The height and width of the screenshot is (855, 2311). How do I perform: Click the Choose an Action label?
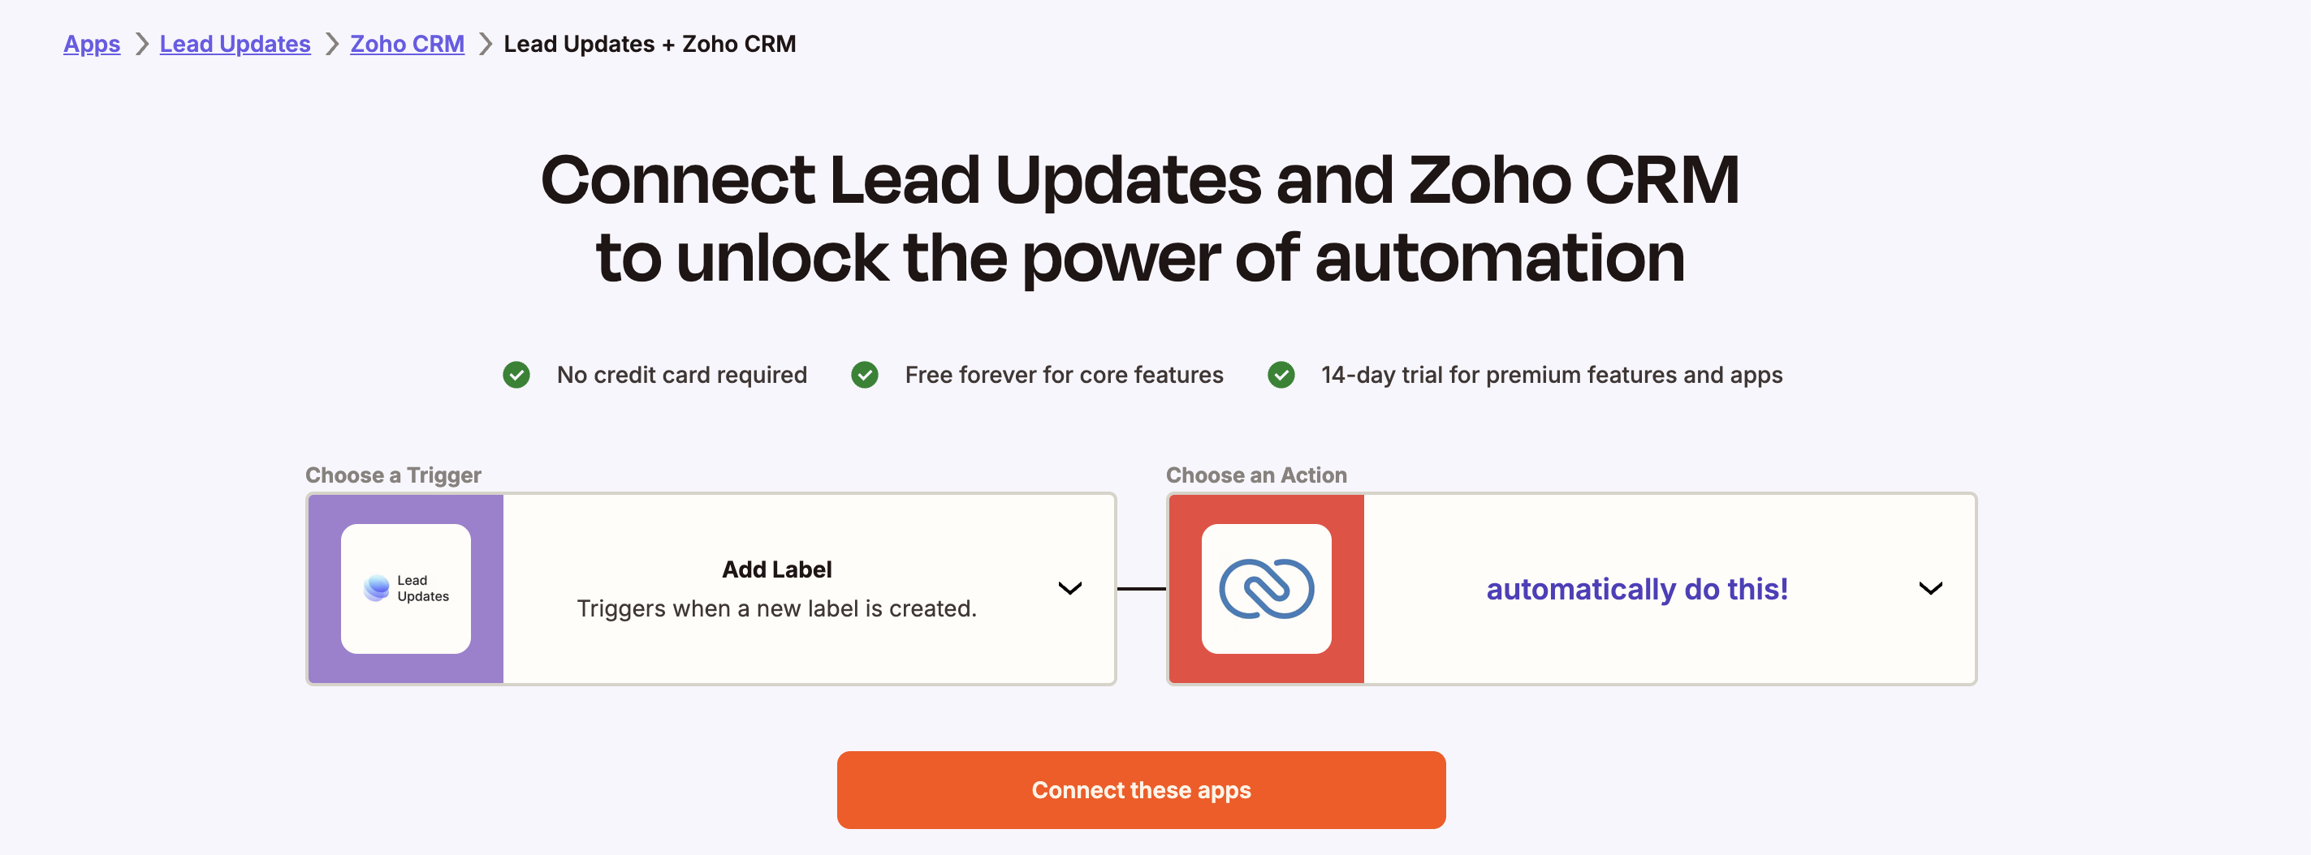(x=1256, y=475)
